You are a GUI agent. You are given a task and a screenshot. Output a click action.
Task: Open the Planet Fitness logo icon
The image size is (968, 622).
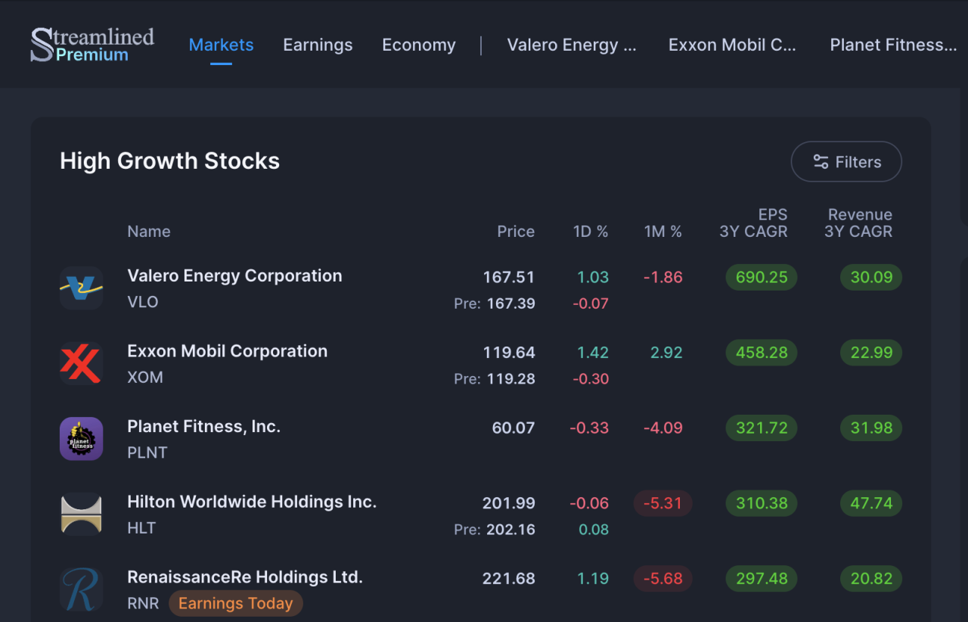point(81,439)
